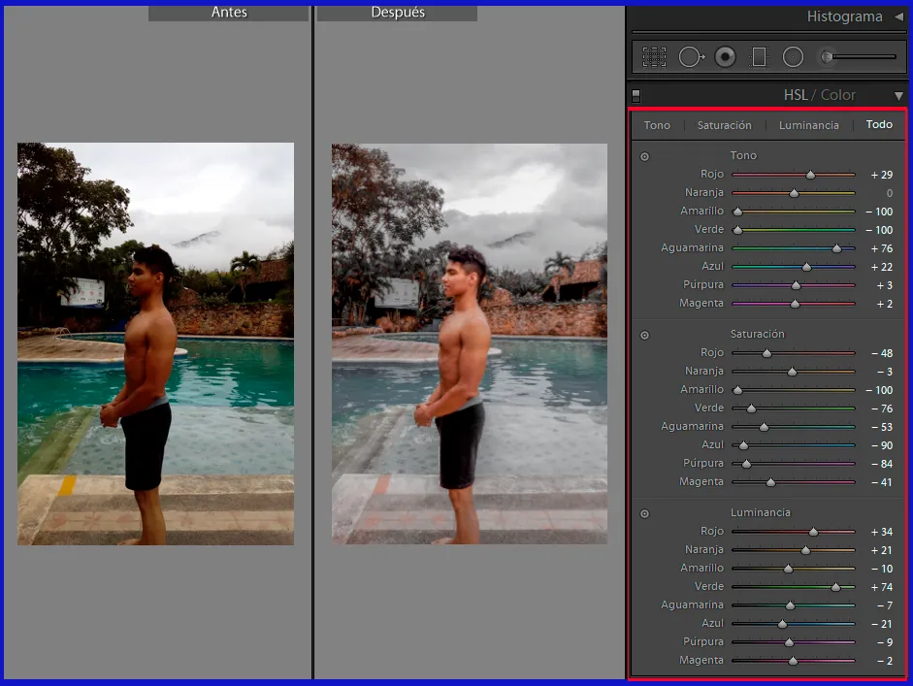Click the Verde luminance slider handle

coord(835,587)
